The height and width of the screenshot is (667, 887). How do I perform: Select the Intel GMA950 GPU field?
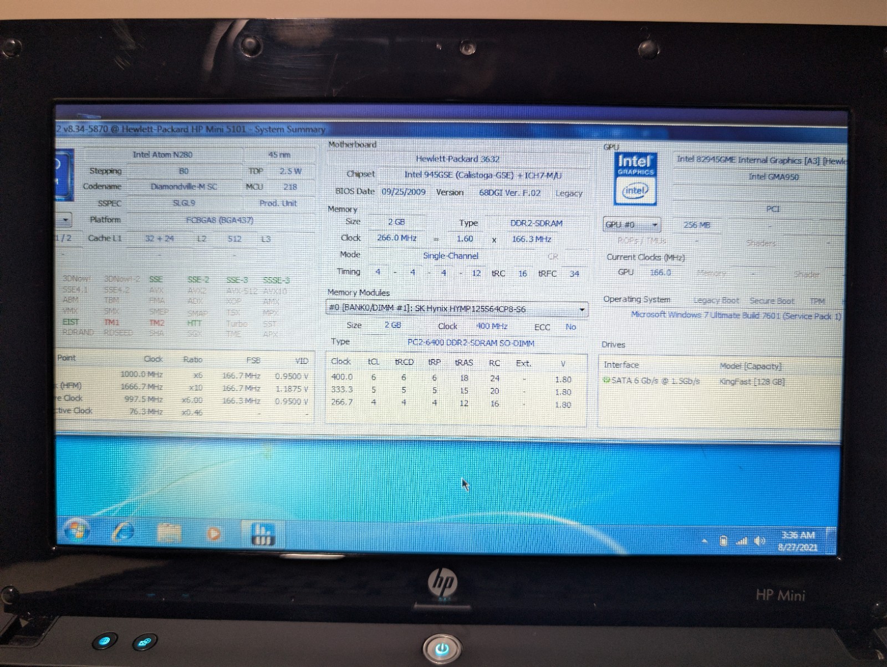click(x=773, y=177)
